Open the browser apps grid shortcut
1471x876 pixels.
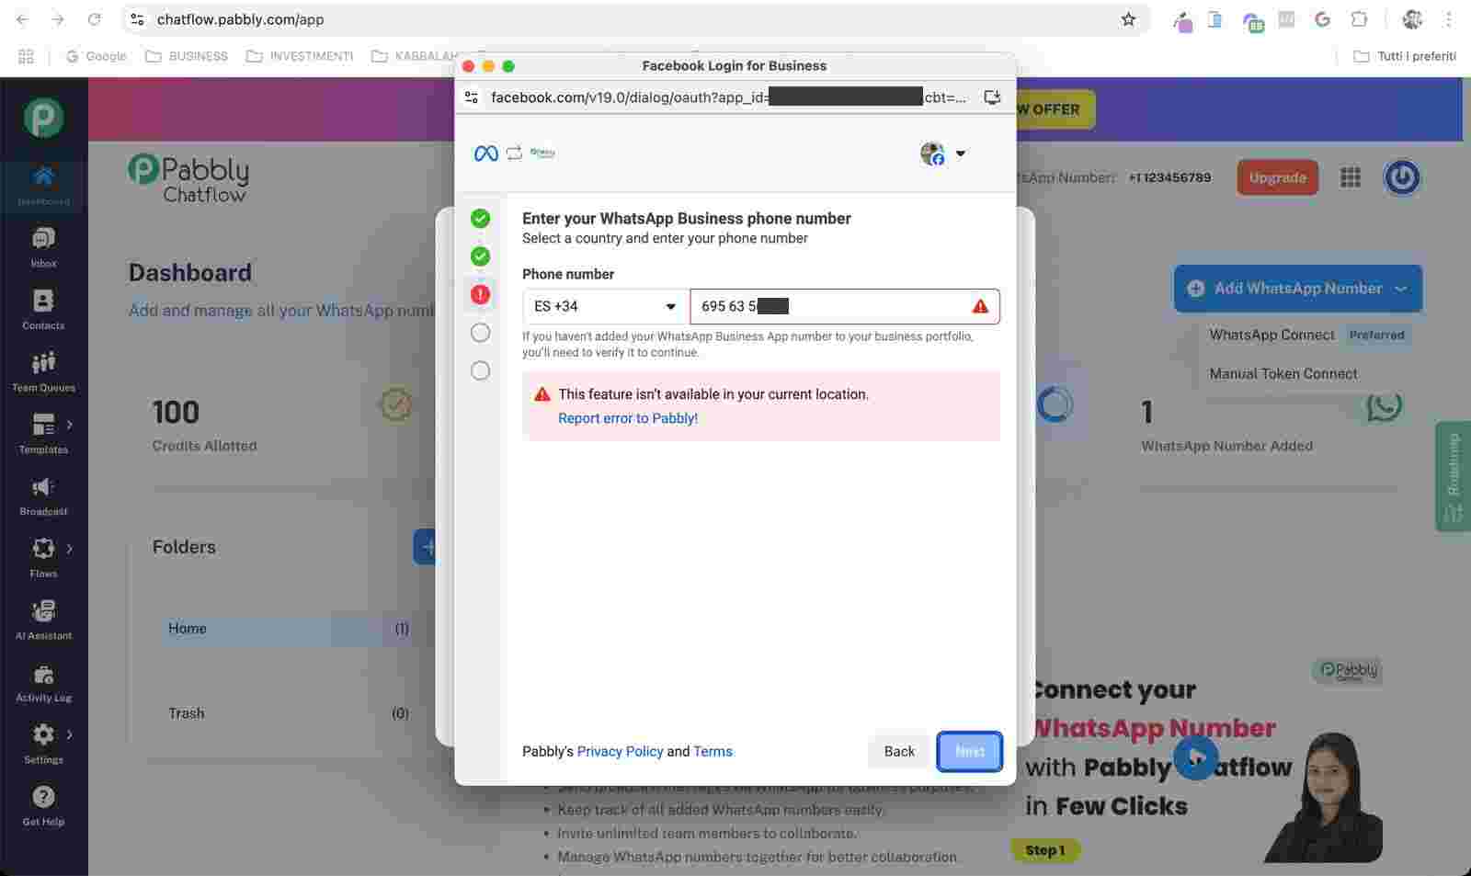pos(26,56)
